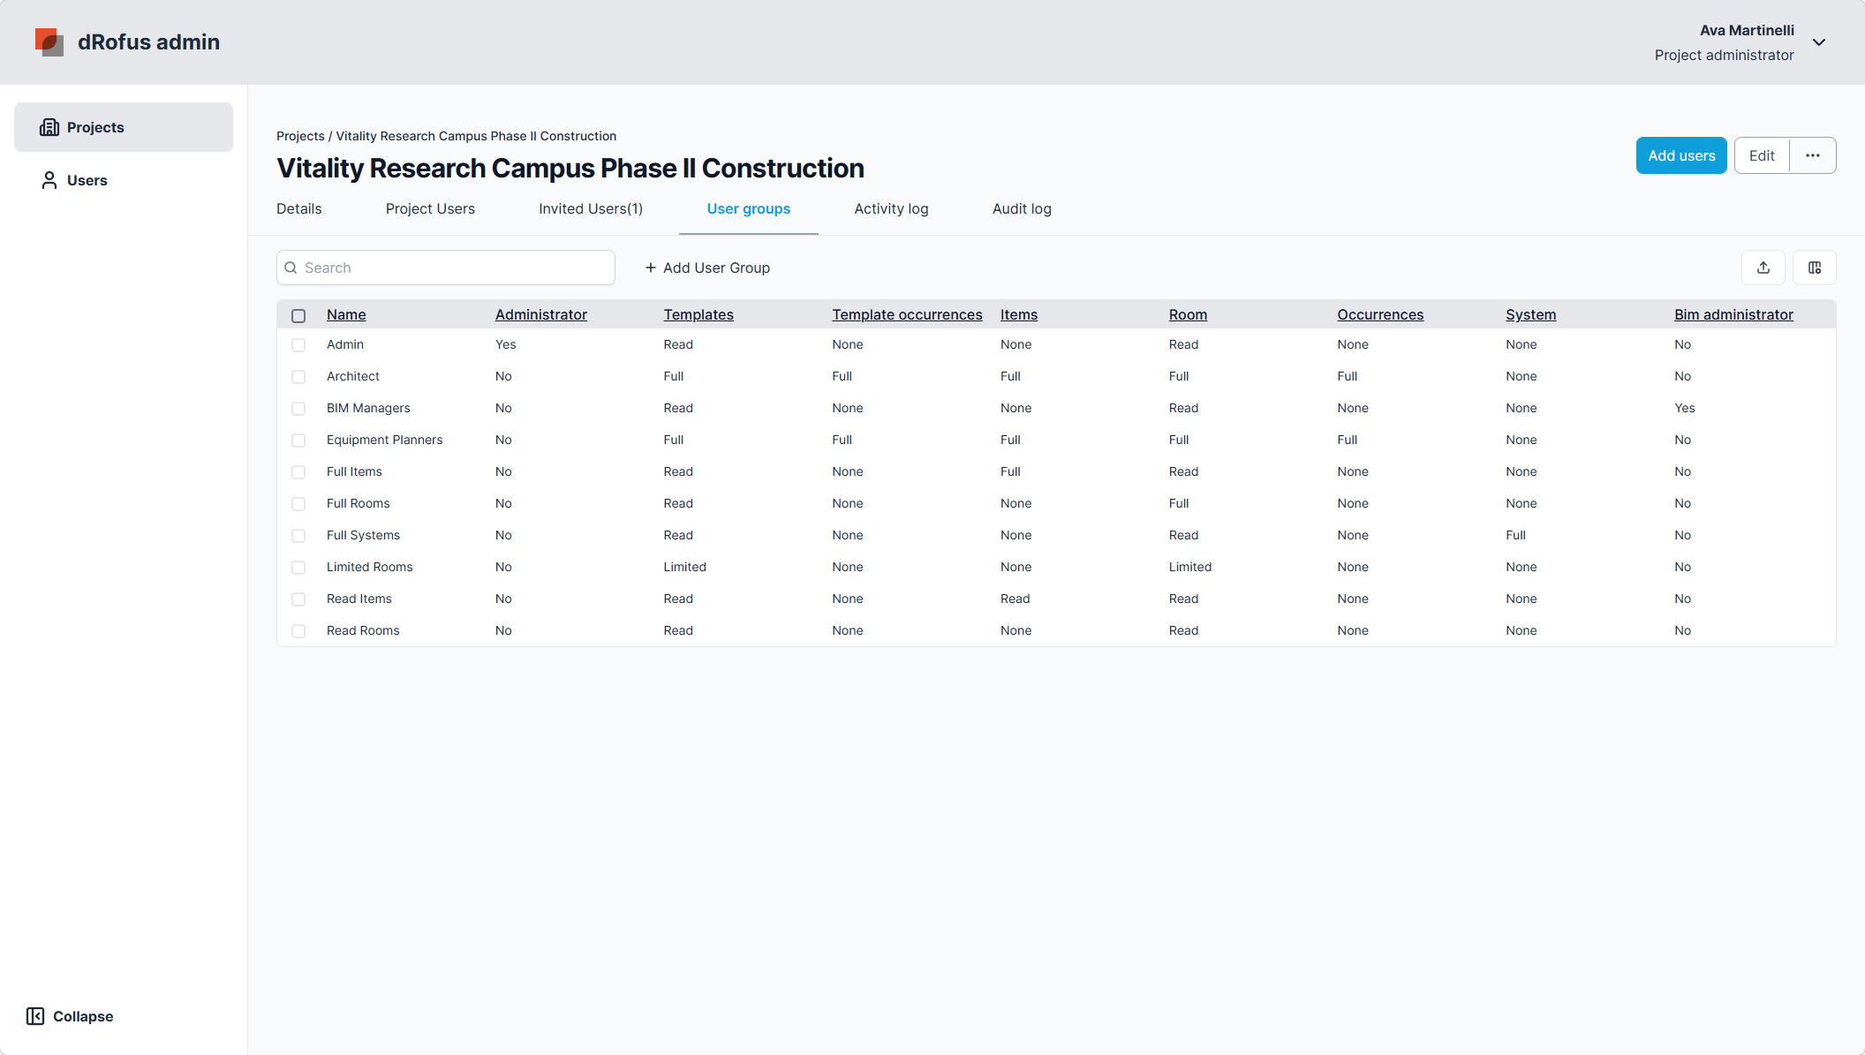The image size is (1865, 1055).
Task: Check the Read Items row checkbox
Action: pos(298,599)
